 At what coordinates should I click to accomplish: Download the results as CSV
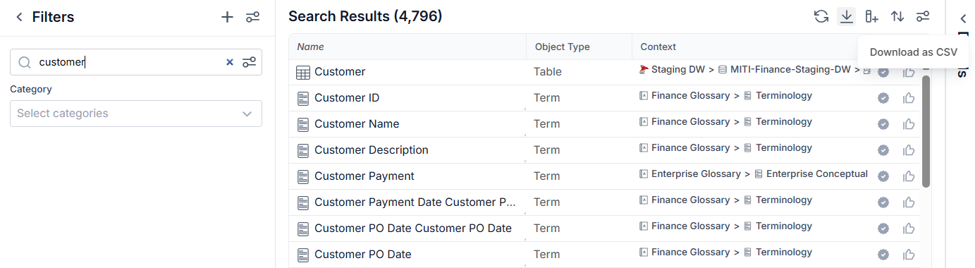pos(846,16)
